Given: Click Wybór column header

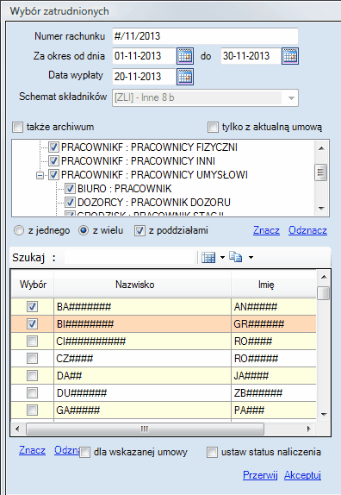Looking at the screenshot, I should point(33,285).
